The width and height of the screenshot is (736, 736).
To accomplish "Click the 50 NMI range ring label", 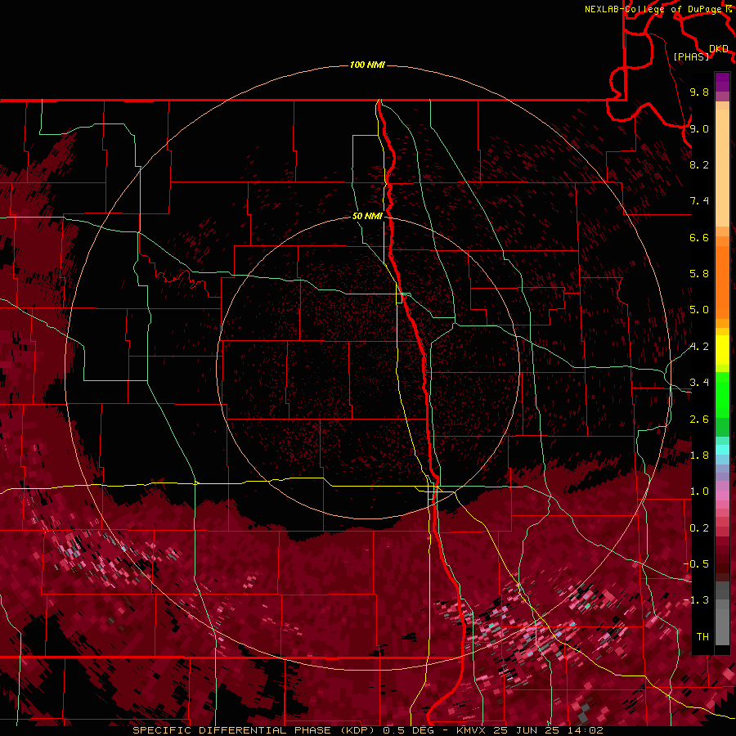I will coord(367,216).
